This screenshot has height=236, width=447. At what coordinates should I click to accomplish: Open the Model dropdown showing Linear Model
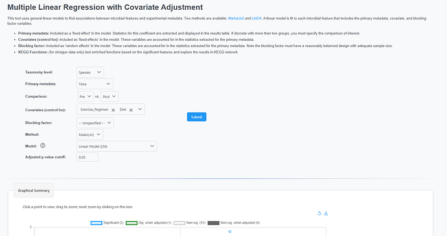tap(117, 146)
